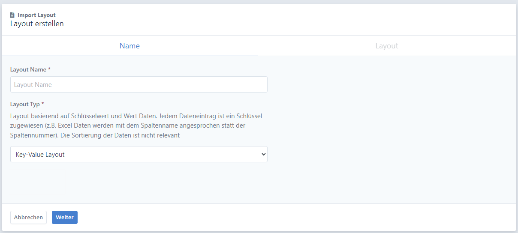Image resolution: width=518 pixels, height=233 pixels.
Task: Open the Layout tab
Action: pyautogui.click(x=387, y=46)
